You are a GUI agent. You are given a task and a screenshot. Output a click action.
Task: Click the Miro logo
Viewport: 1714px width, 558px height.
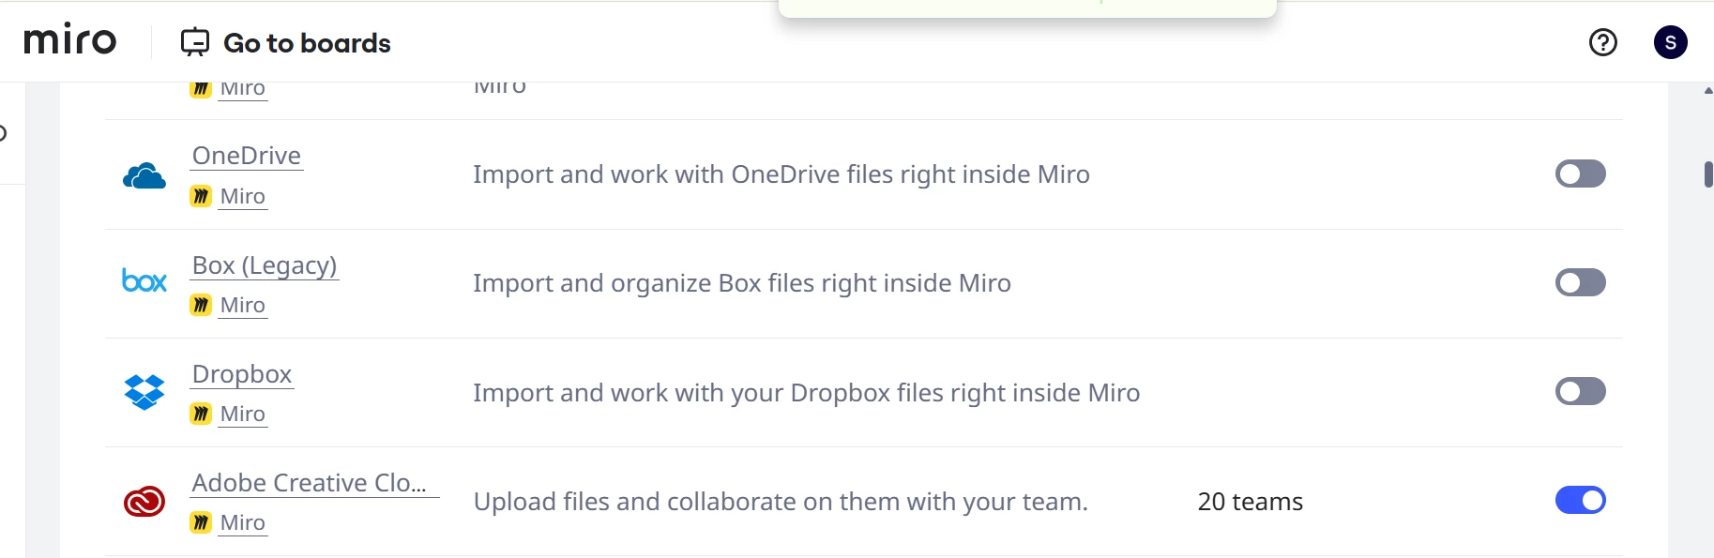click(x=70, y=40)
